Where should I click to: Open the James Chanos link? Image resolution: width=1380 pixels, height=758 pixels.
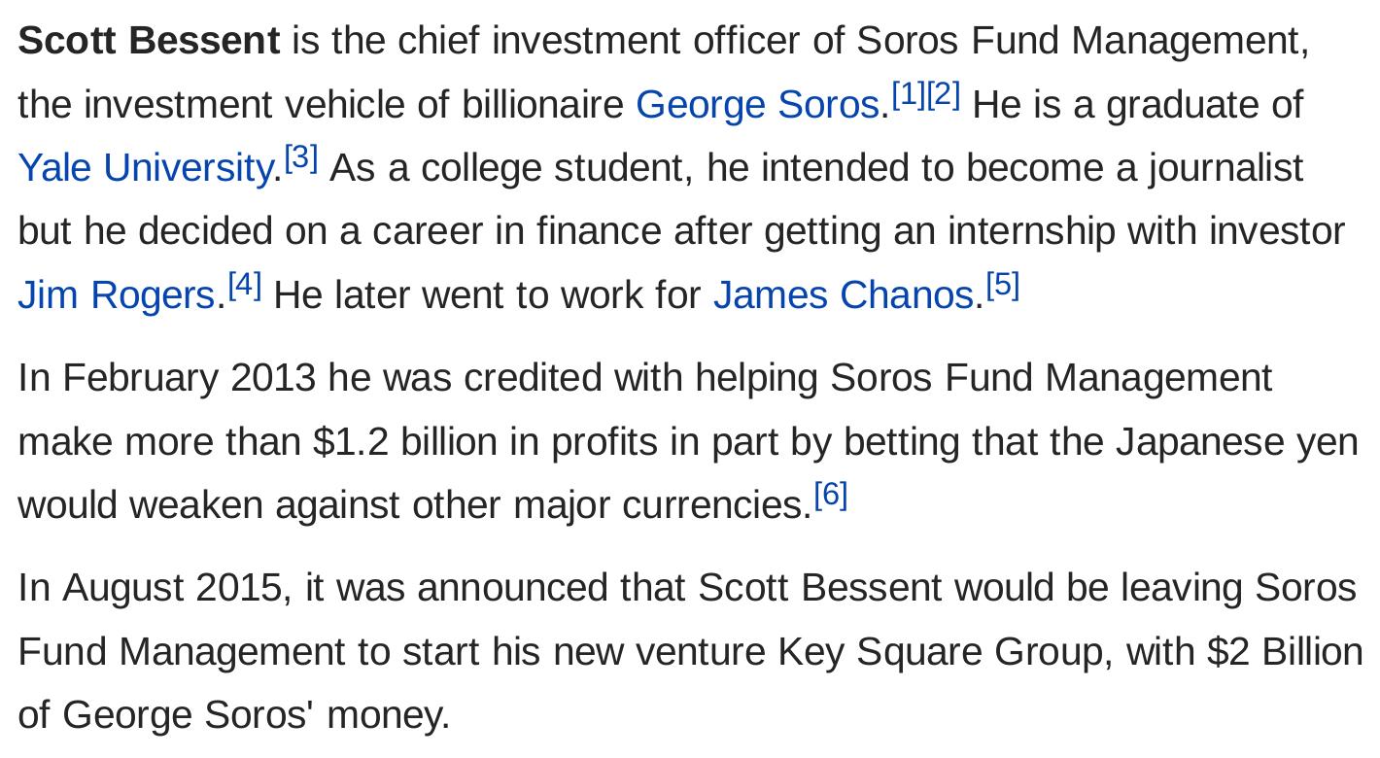pos(843,294)
